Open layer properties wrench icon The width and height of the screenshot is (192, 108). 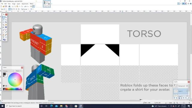click(188, 98)
